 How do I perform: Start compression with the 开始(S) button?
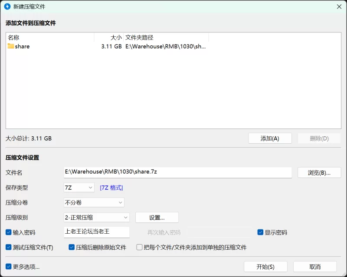click(x=265, y=267)
